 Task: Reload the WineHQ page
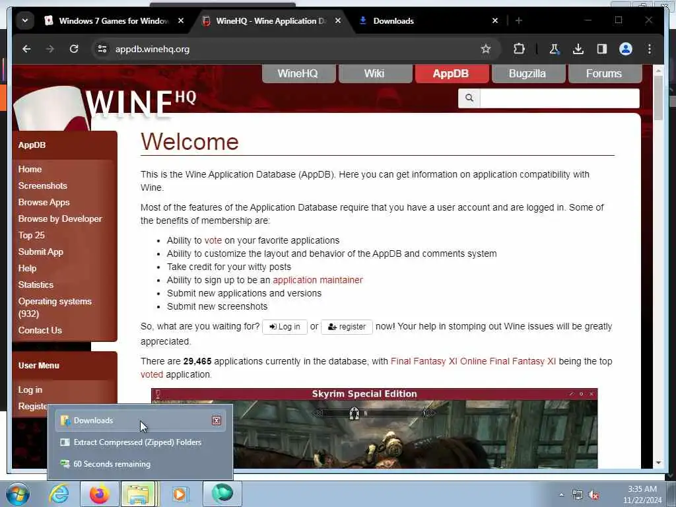(x=74, y=49)
